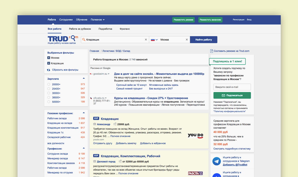Open the Политику конфиденциальности link
The image size is (298, 177).
point(230,111)
